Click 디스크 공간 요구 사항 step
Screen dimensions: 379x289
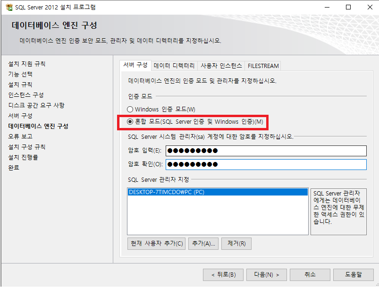pos(36,105)
